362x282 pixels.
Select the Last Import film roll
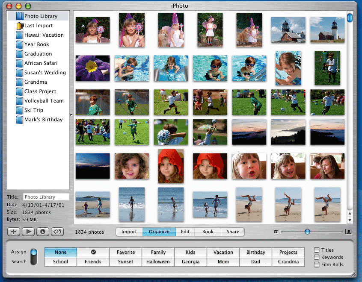[x=39, y=26]
